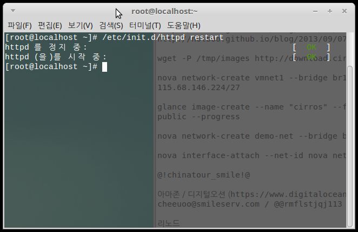The height and width of the screenshot is (232, 358).
Task: Minimize the terminal window
Action: [x=315, y=11]
